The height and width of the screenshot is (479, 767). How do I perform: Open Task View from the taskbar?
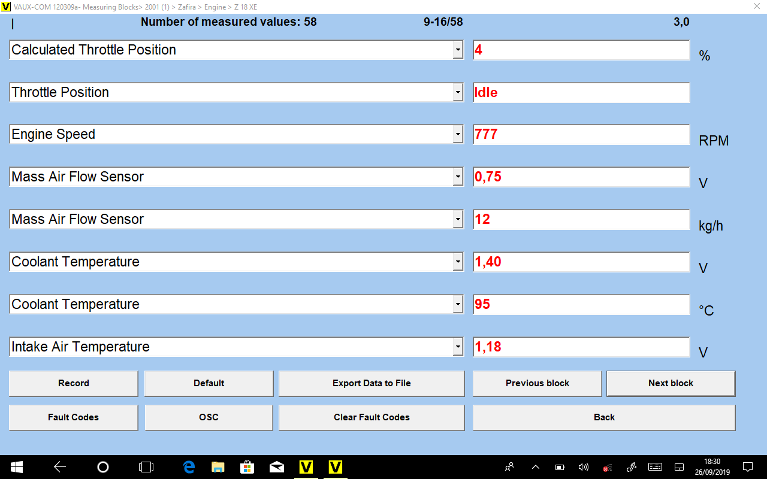pyautogui.click(x=146, y=467)
